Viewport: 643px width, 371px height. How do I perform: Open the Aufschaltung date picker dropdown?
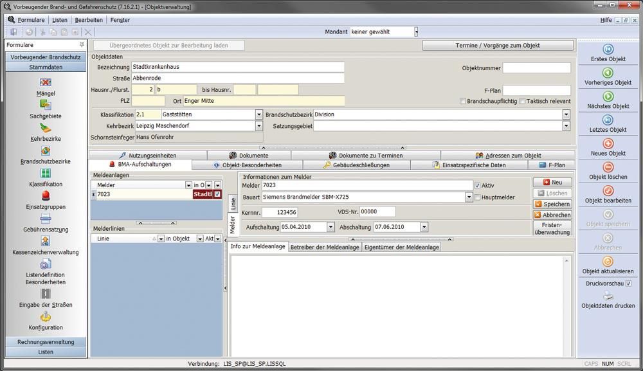pyautogui.click(x=331, y=227)
